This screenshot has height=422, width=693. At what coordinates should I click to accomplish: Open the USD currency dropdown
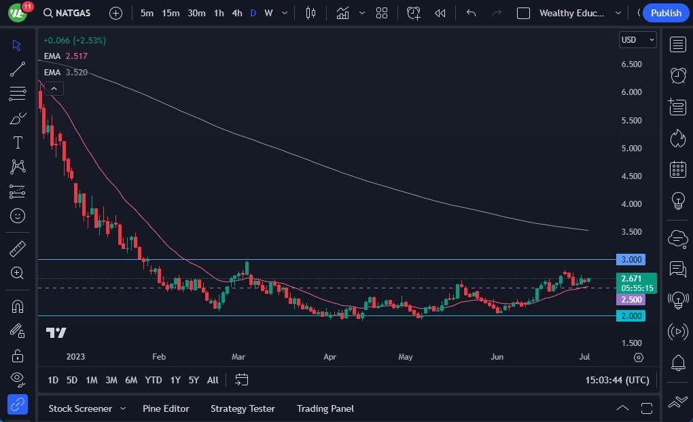tap(637, 40)
